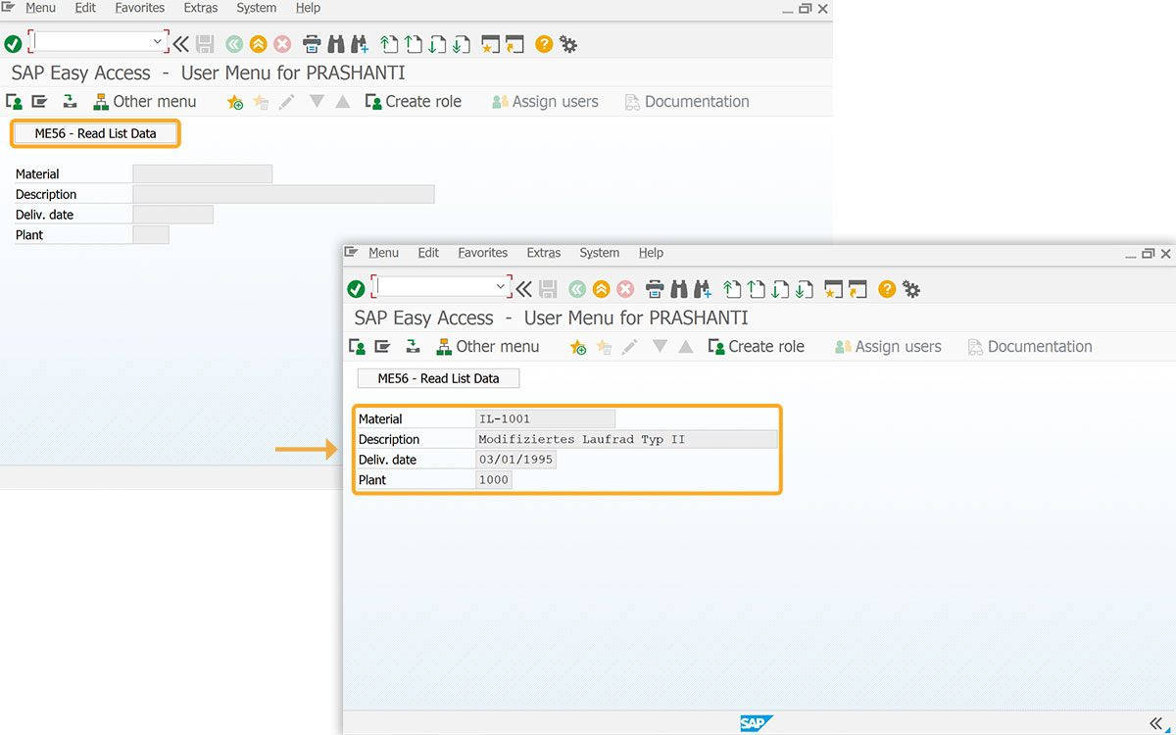1176x735 pixels.
Task: Click Other menu button in front window
Action: [487, 347]
